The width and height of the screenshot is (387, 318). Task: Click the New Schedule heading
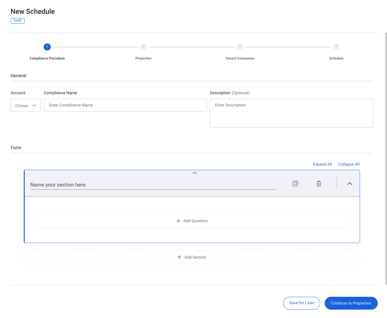33,11
